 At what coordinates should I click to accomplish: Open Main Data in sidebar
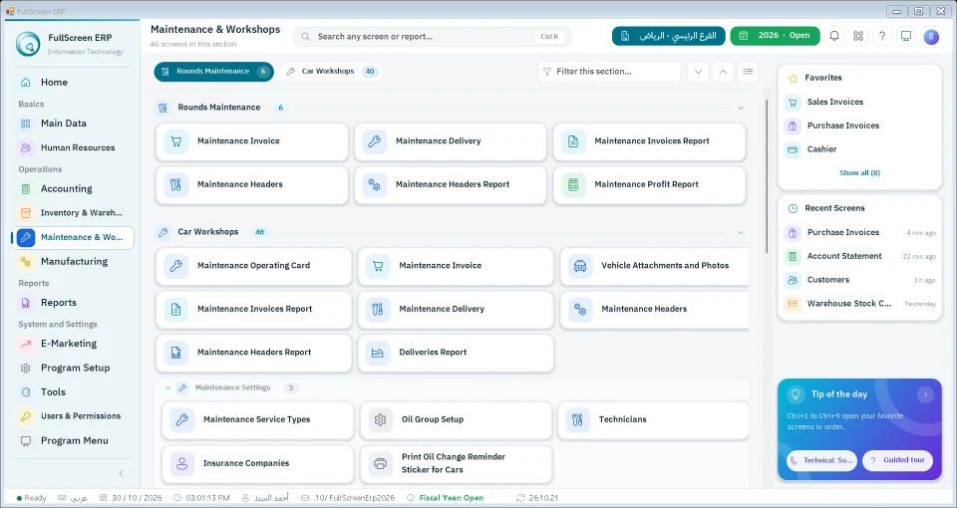[x=72, y=124]
